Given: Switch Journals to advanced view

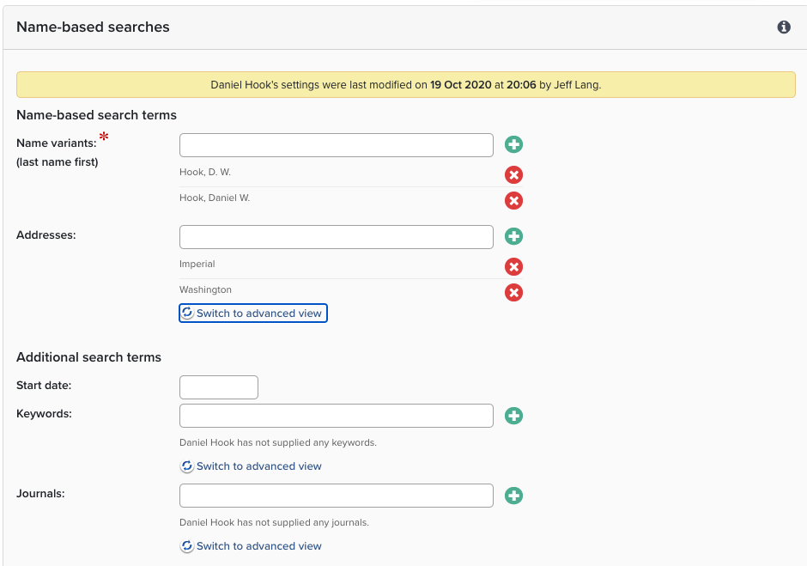Looking at the screenshot, I should tap(252, 546).
